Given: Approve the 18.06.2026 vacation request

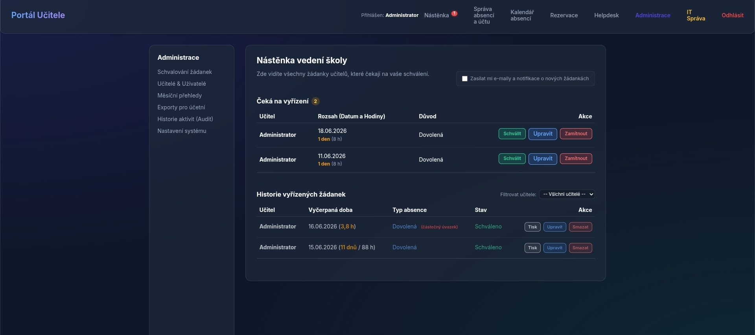Looking at the screenshot, I should click(512, 134).
